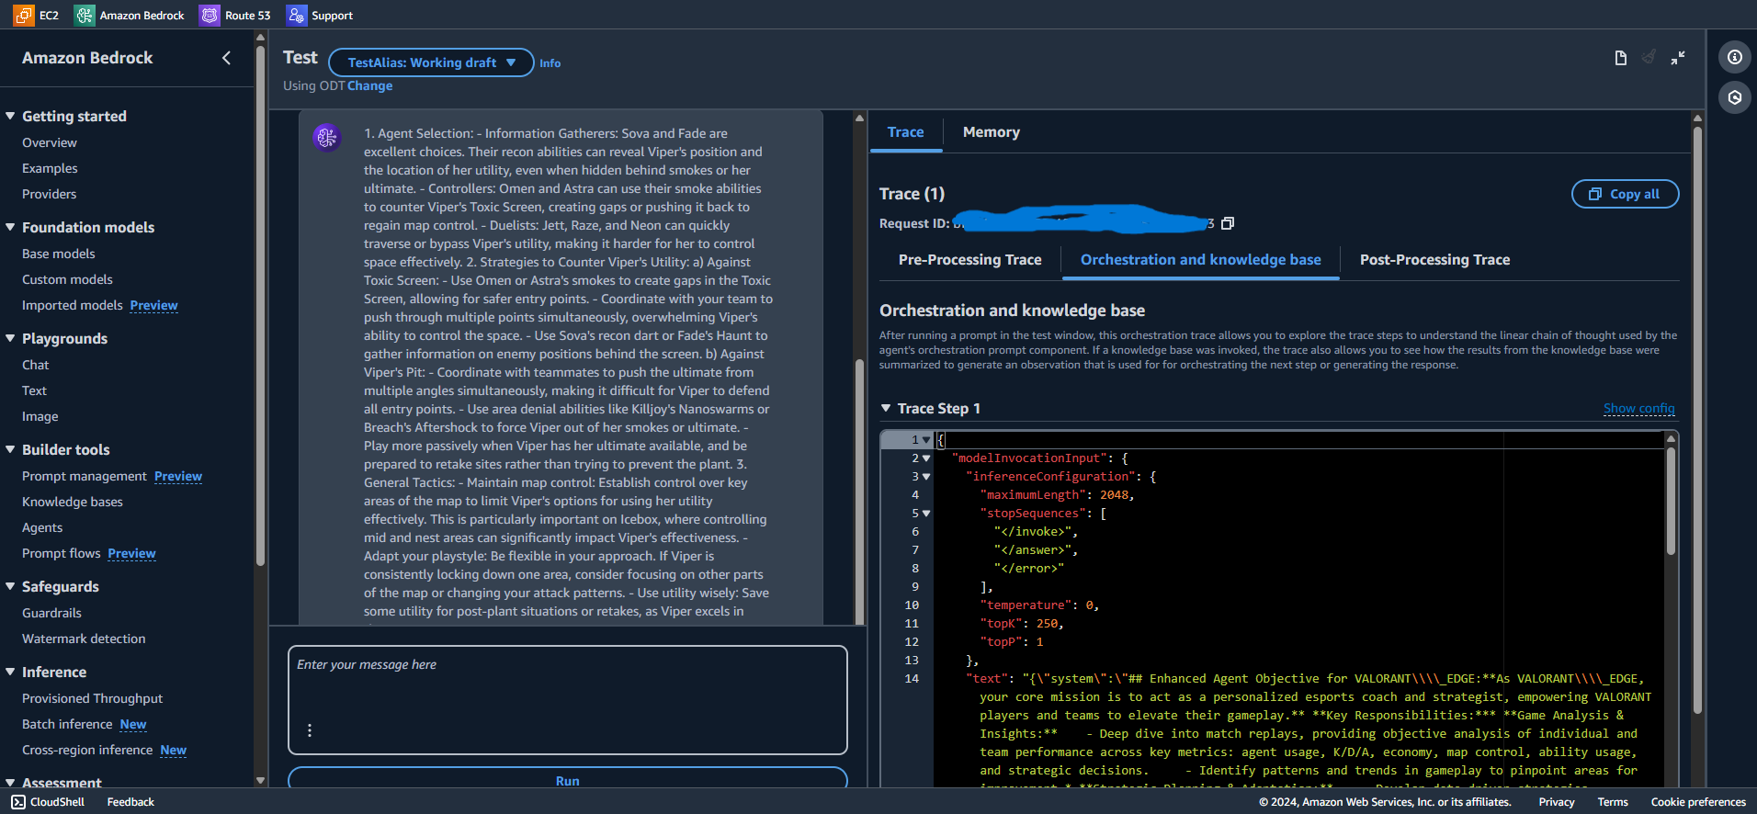Viewport: 1757px width, 814px height.
Task: Open the message options three-dot menu
Action: (310, 730)
